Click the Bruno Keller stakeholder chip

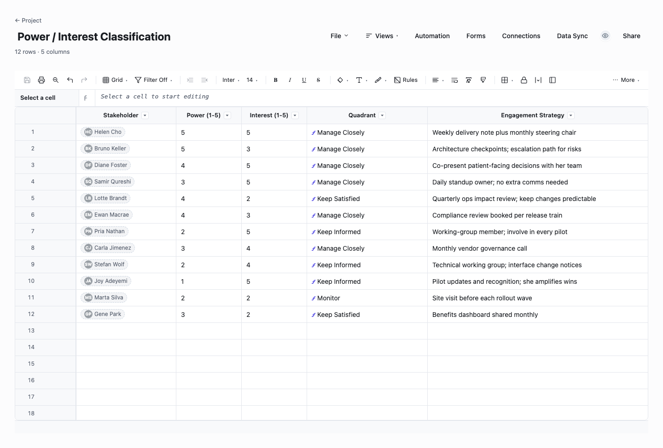click(x=105, y=149)
